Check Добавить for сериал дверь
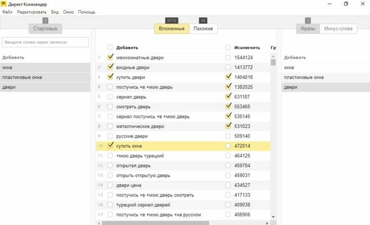 (x=110, y=97)
